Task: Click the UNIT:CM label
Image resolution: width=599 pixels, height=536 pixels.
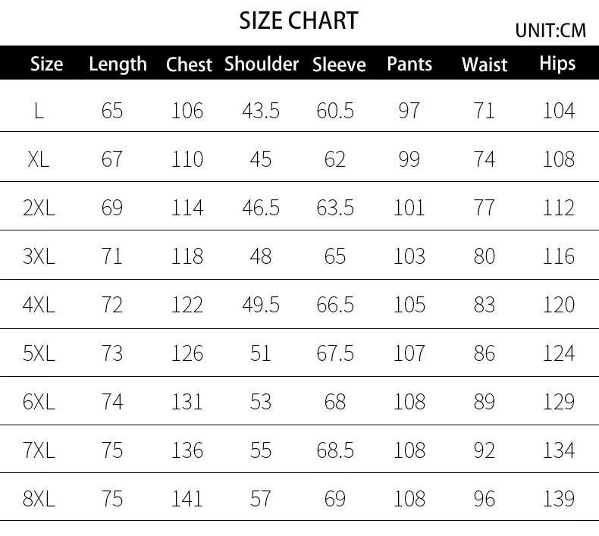Action: (x=550, y=31)
